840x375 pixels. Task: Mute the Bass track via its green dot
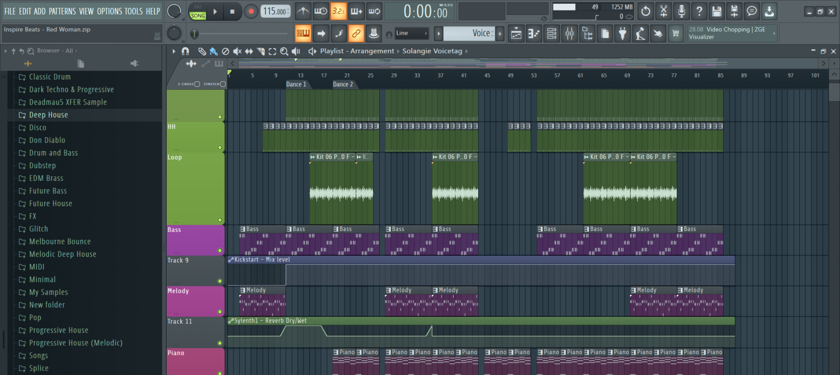click(220, 250)
